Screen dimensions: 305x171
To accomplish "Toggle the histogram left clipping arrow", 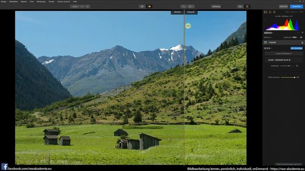I will (265, 20).
